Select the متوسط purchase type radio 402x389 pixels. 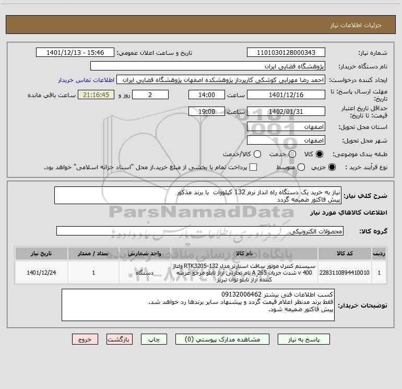pos(301,167)
